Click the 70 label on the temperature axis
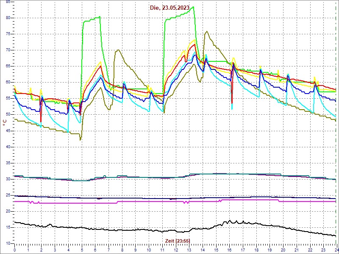 tap(8, 50)
